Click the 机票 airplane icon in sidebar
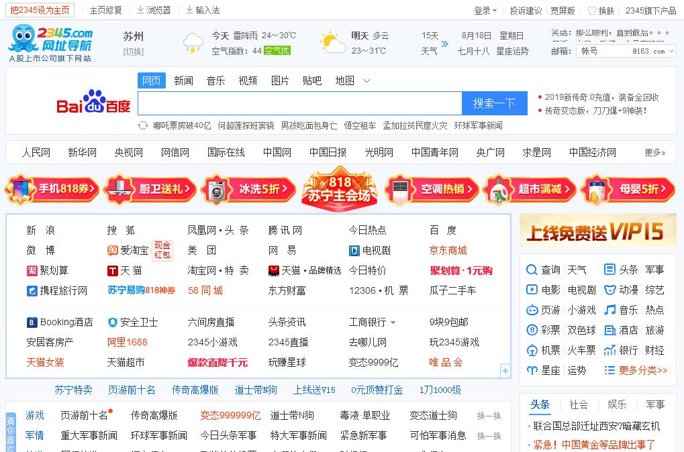The height and width of the screenshot is (452, 684). point(532,350)
